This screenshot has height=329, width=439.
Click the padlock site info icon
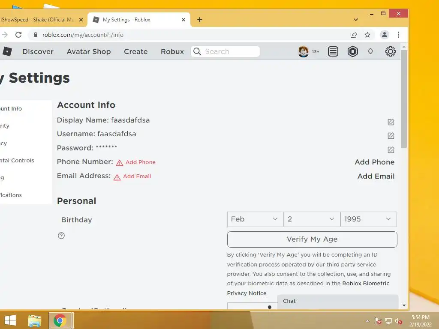[35, 35]
